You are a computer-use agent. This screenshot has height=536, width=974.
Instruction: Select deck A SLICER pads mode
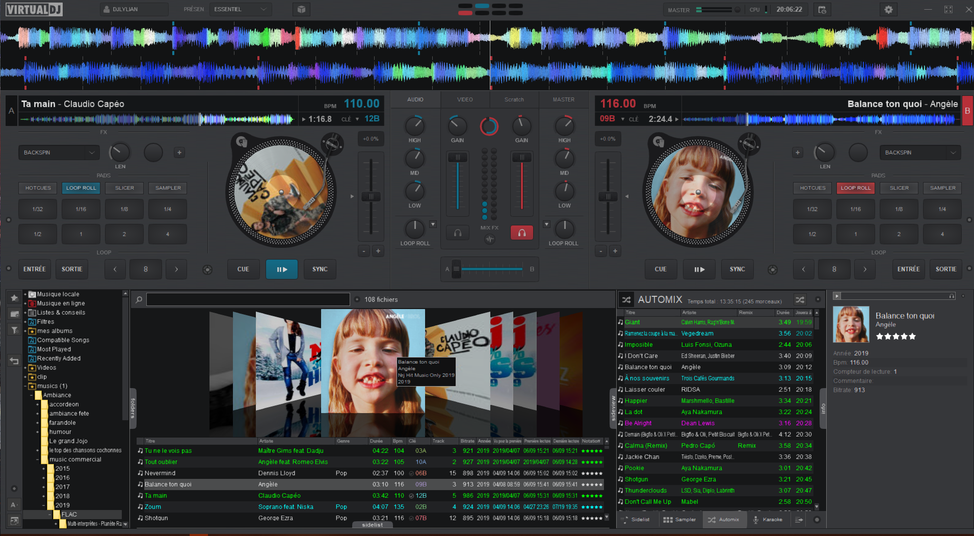124,188
